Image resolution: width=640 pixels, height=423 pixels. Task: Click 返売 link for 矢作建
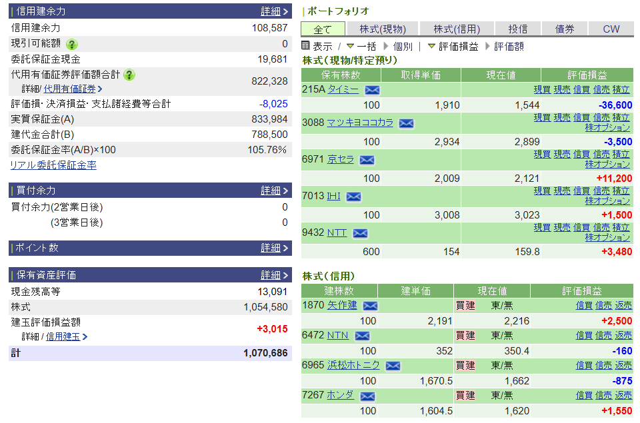click(623, 306)
